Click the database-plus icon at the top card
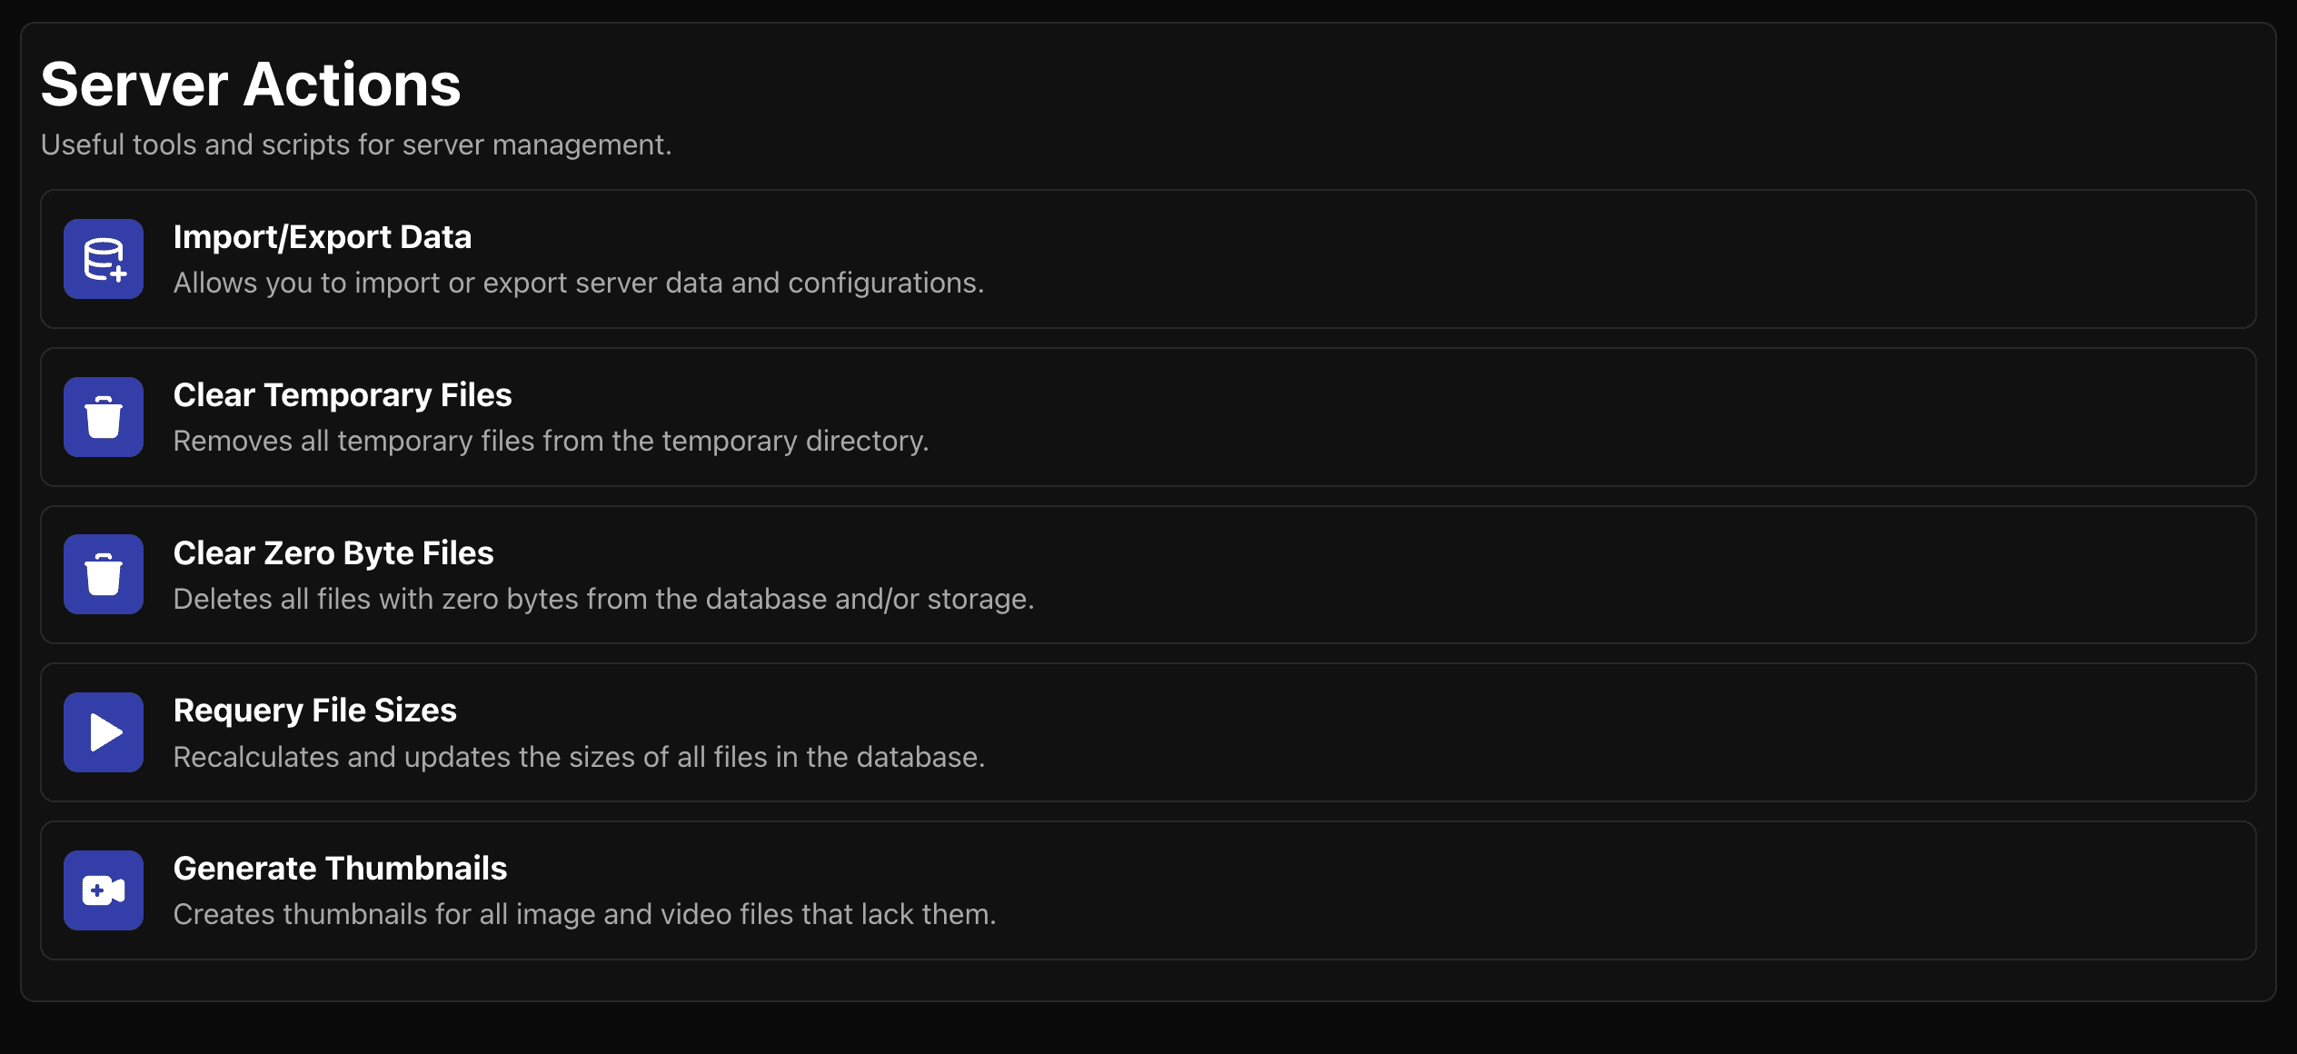This screenshot has height=1054, width=2297. click(x=103, y=259)
